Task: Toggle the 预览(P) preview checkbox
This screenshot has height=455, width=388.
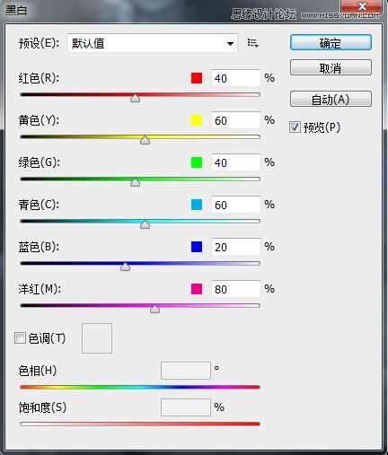Action: (x=295, y=127)
